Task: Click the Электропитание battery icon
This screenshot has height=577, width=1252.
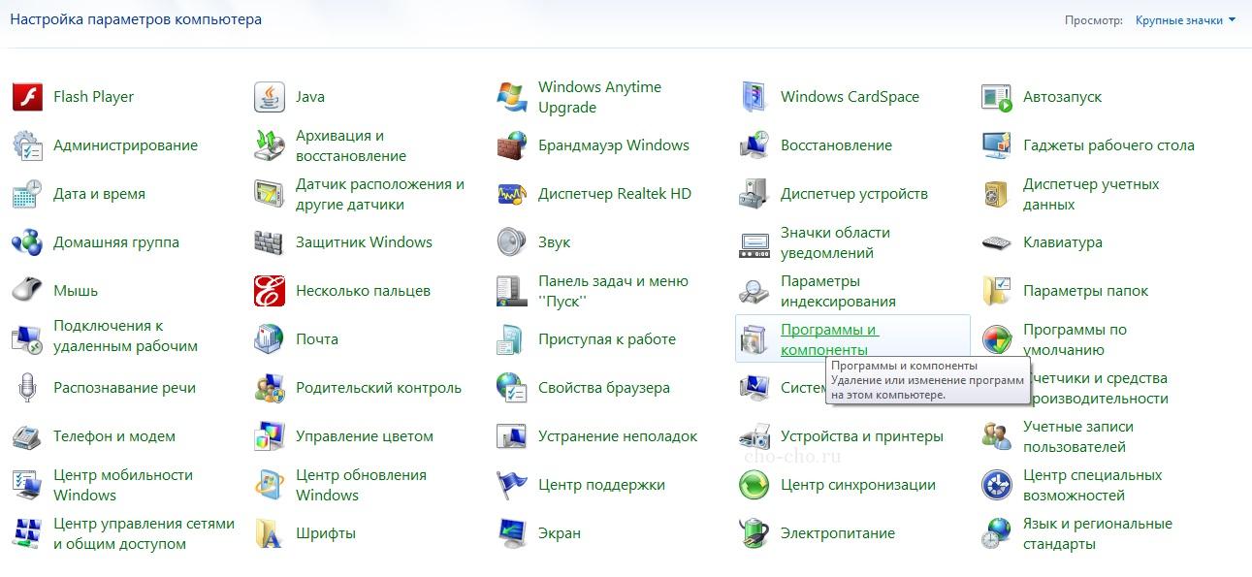Action: [754, 533]
